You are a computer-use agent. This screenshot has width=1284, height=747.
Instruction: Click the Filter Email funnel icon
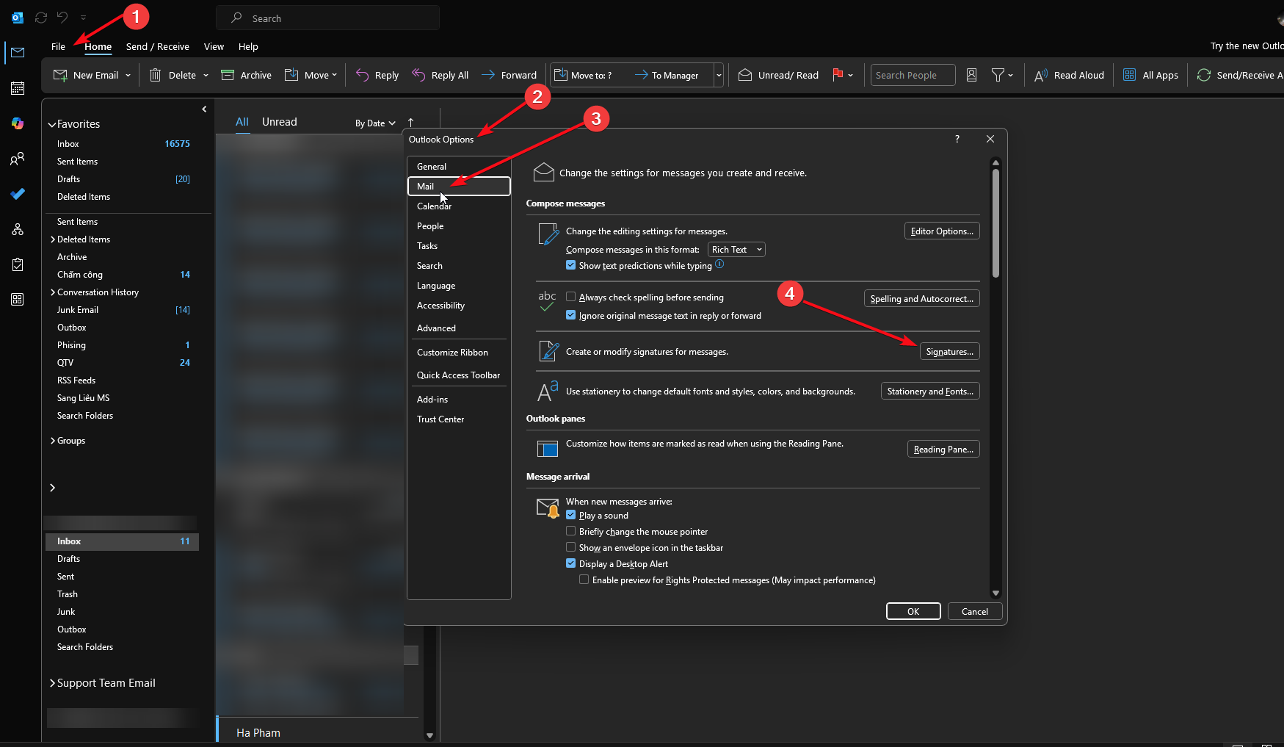998,75
